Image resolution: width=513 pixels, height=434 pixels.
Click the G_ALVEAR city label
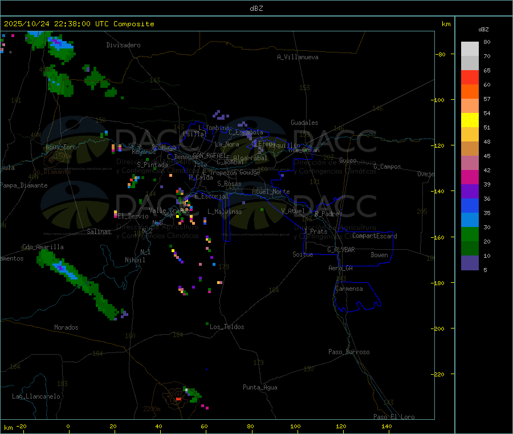[341, 250]
